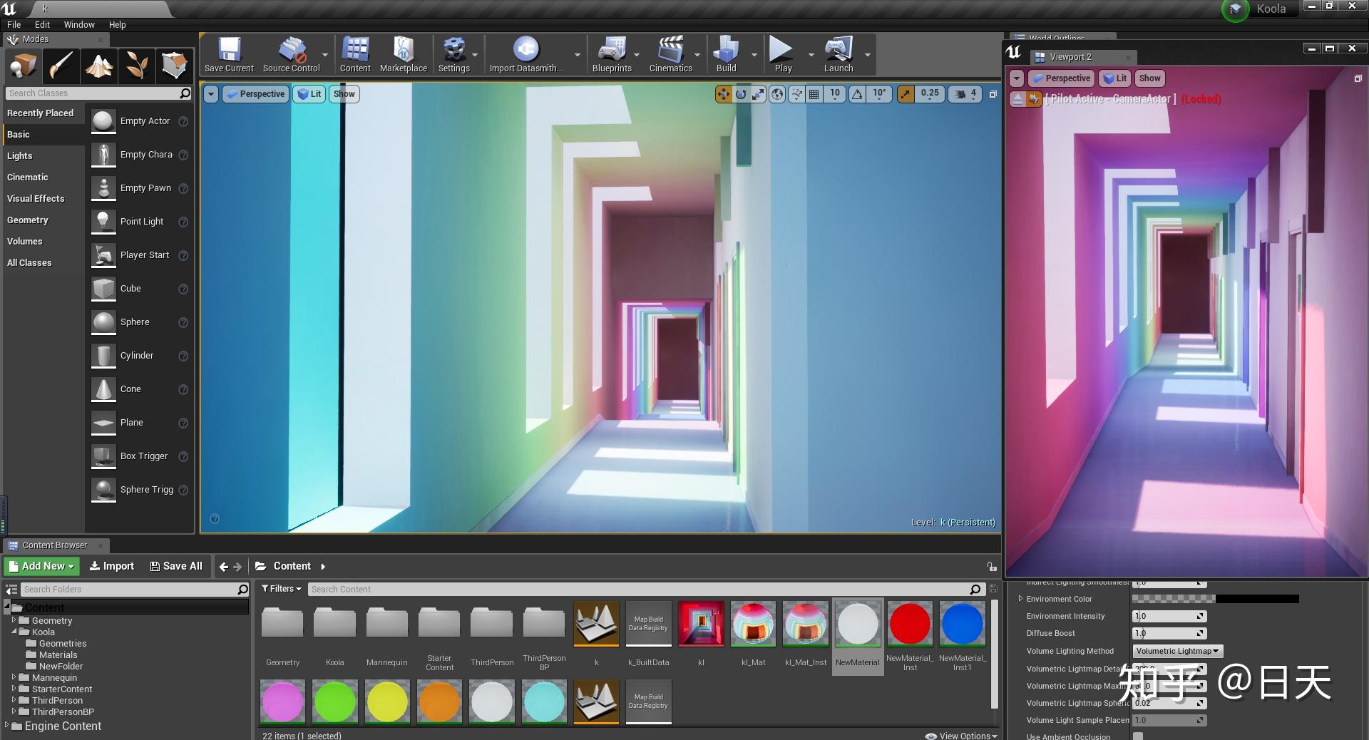Select the Paint mode brush icon

61,66
